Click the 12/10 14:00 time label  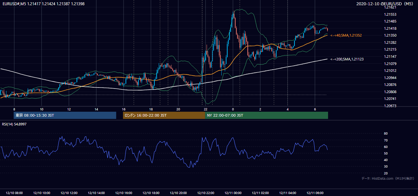[96, 193]
